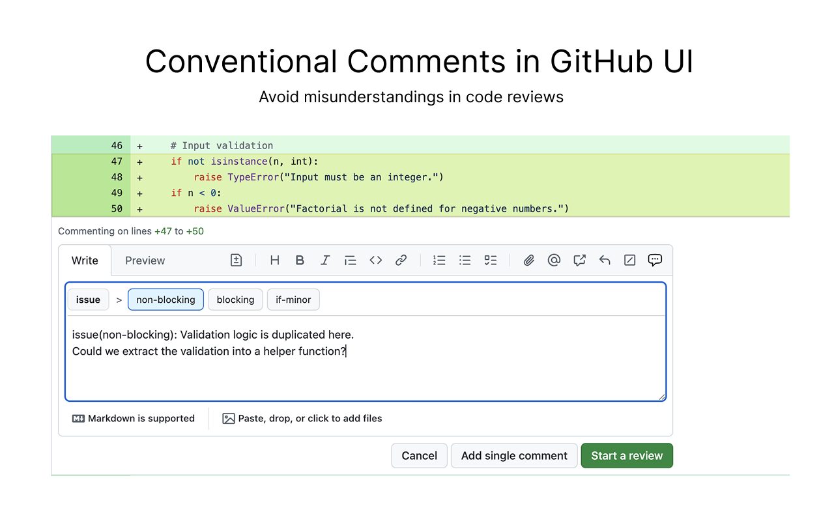The image size is (834, 521).
Task: Select the blocking decoration
Action: point(235,300)
